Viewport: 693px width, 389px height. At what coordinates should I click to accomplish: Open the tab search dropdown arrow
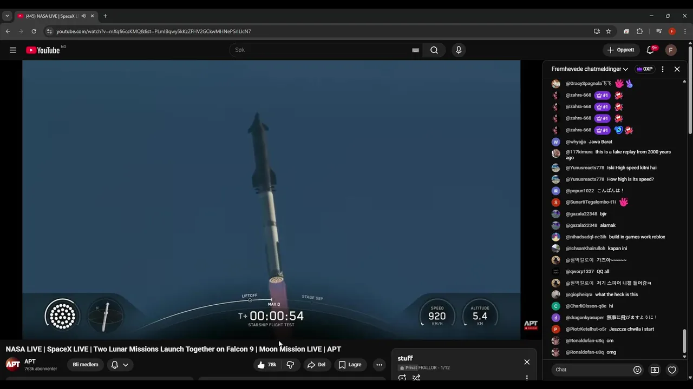[7, 16]
